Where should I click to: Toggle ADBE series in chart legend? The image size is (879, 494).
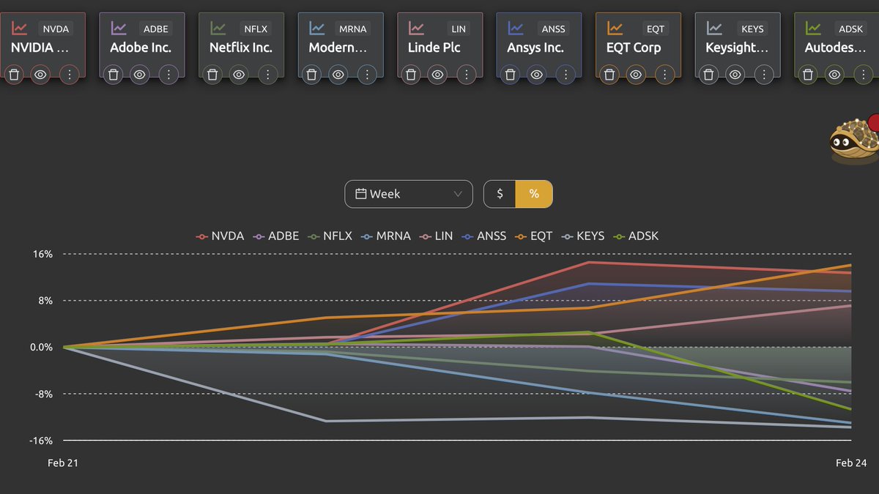(x=276, y=236)
